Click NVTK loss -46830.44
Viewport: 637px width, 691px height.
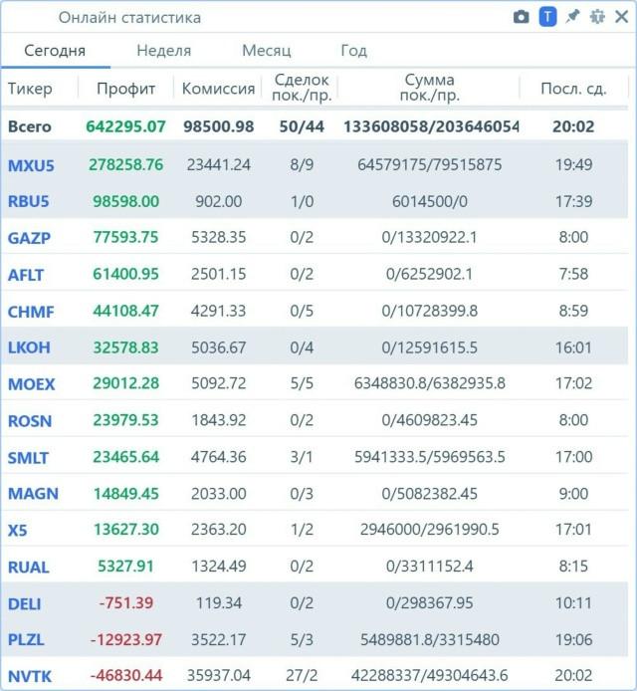pyautogui.click(x=126, y=675)
